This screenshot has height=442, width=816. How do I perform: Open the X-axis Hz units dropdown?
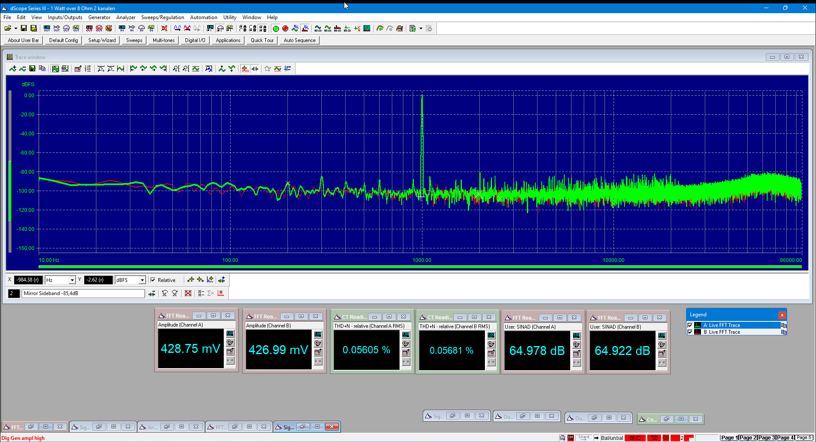click(x=72, y=280)
